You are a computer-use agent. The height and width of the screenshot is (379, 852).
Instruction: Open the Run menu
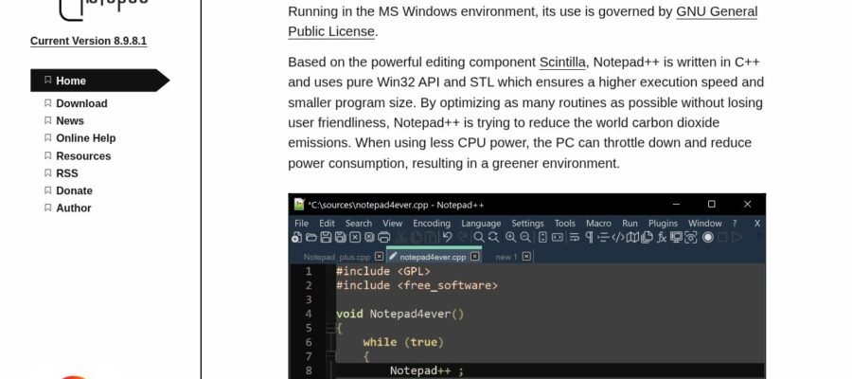coord(630,224)
